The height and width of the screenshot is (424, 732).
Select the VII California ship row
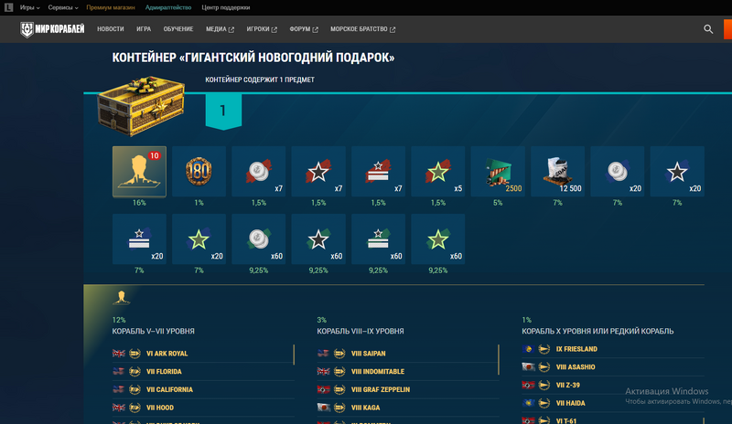point(202,389)
